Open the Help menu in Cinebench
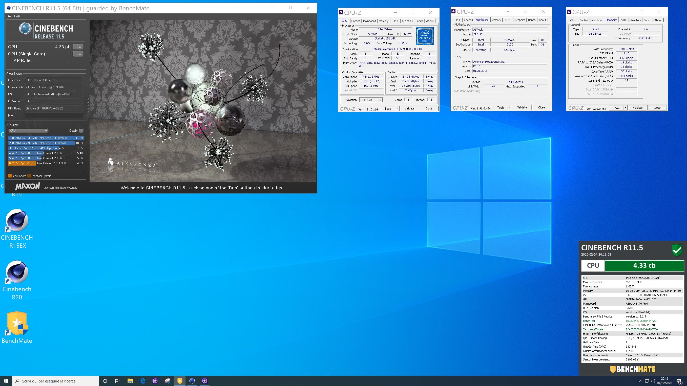The height and width of the screenshot is (386, 687). [17, 16]
